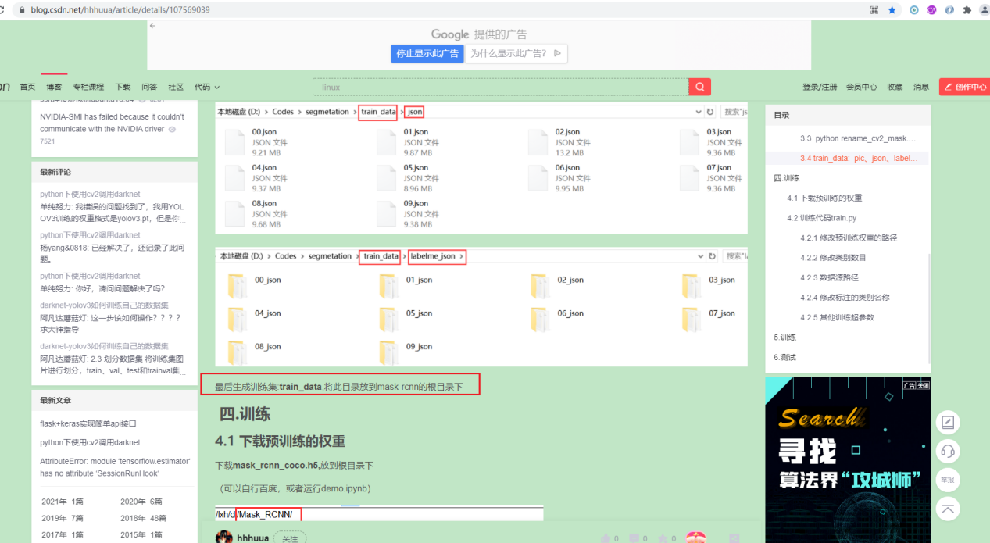
Task: Jump to 4.2.1 修改预训练权重的路径
Action: pos(849,238)
